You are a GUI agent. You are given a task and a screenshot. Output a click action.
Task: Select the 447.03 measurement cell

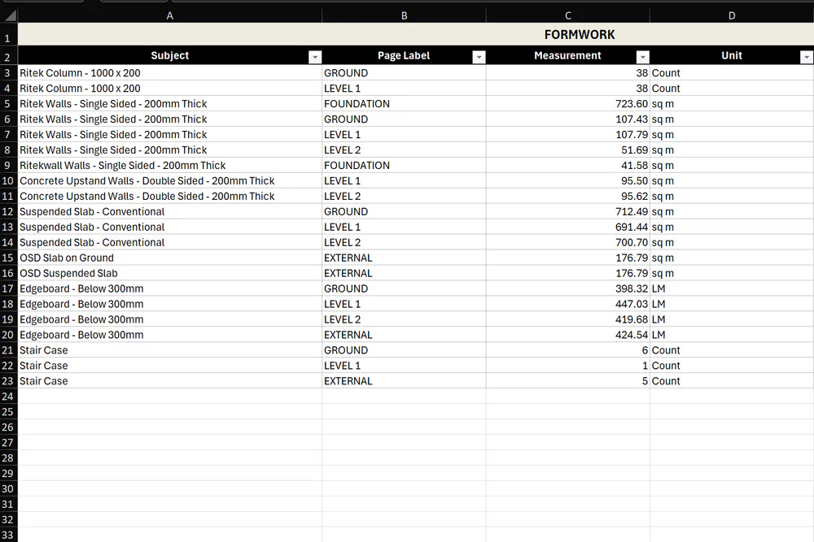point(568,304)
